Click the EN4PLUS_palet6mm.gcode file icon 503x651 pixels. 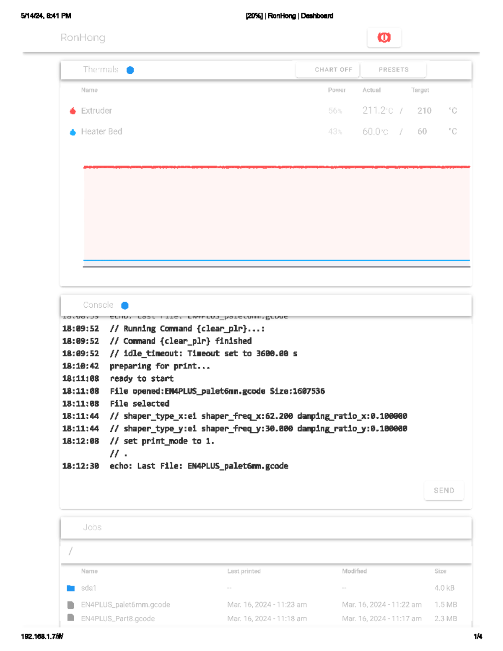coord(71,605)
